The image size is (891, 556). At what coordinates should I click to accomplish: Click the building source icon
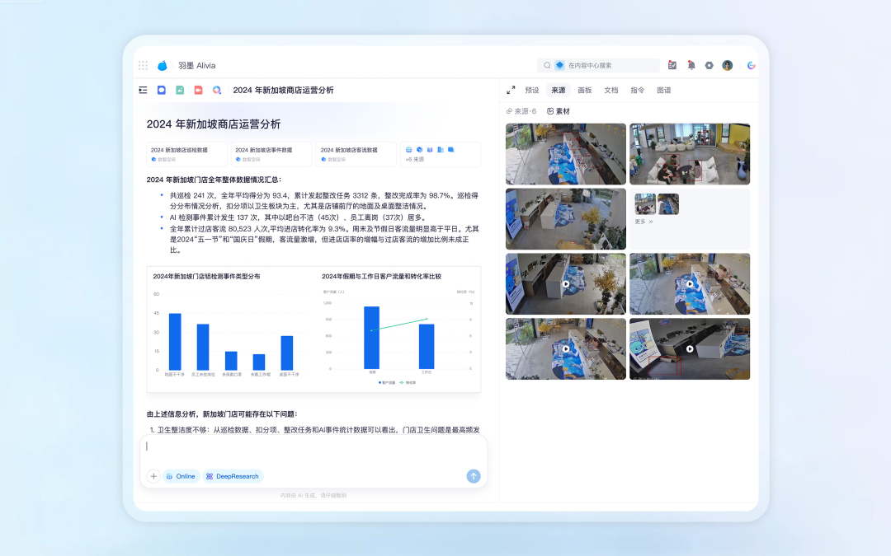pyautogui.click(x=441, y=150)
